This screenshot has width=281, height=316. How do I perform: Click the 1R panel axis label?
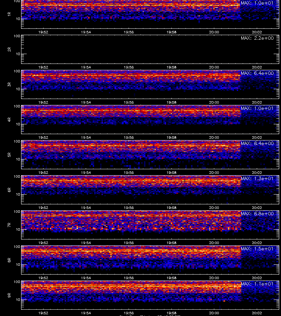[9, 14]
